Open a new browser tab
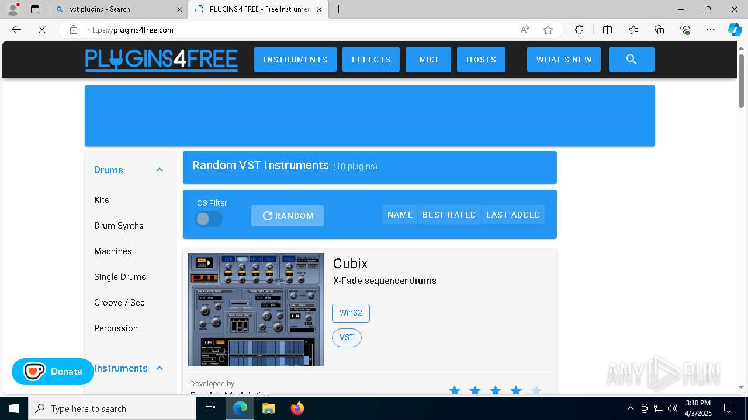Image resolution: width=748 pixels, height=420 pixels. point(339,9)
